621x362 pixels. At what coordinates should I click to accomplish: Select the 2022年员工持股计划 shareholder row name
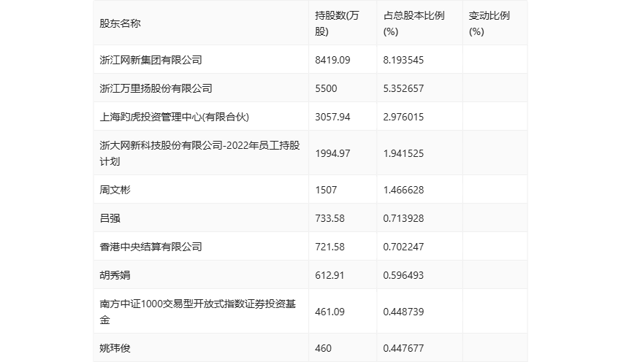click(x=199, y=153)
